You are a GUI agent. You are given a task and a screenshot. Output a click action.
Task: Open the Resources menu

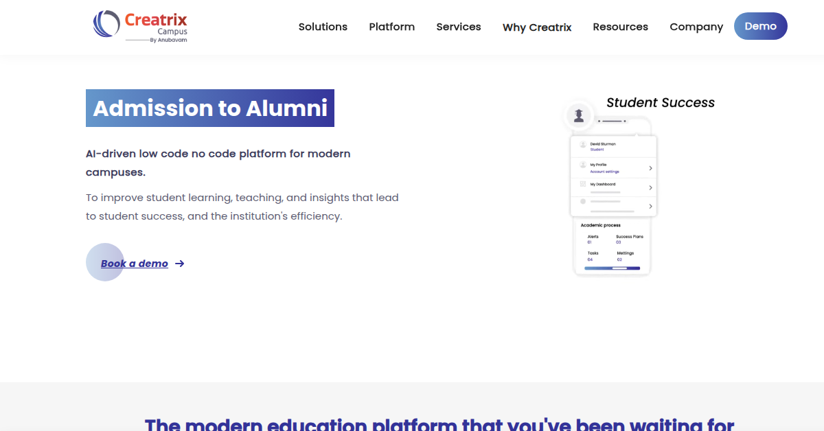620,27
